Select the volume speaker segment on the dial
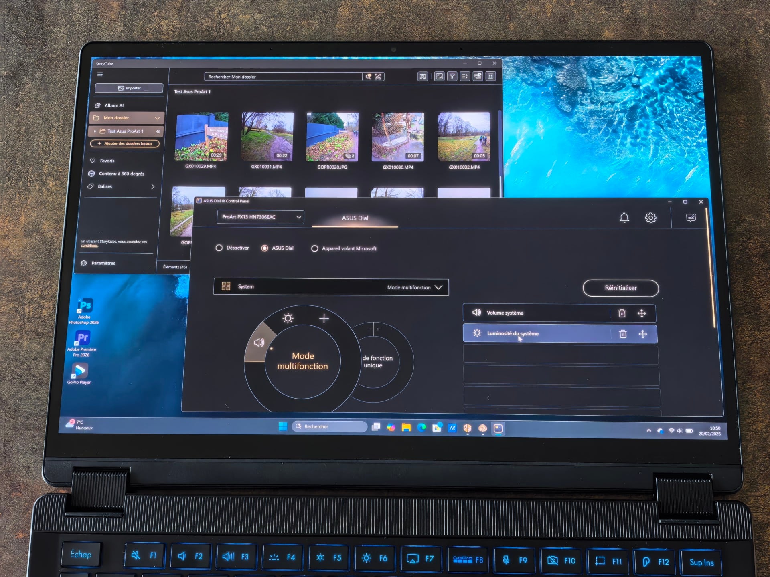Image resolution: width=770 pixels, height=577 pixels. point(259,342)
